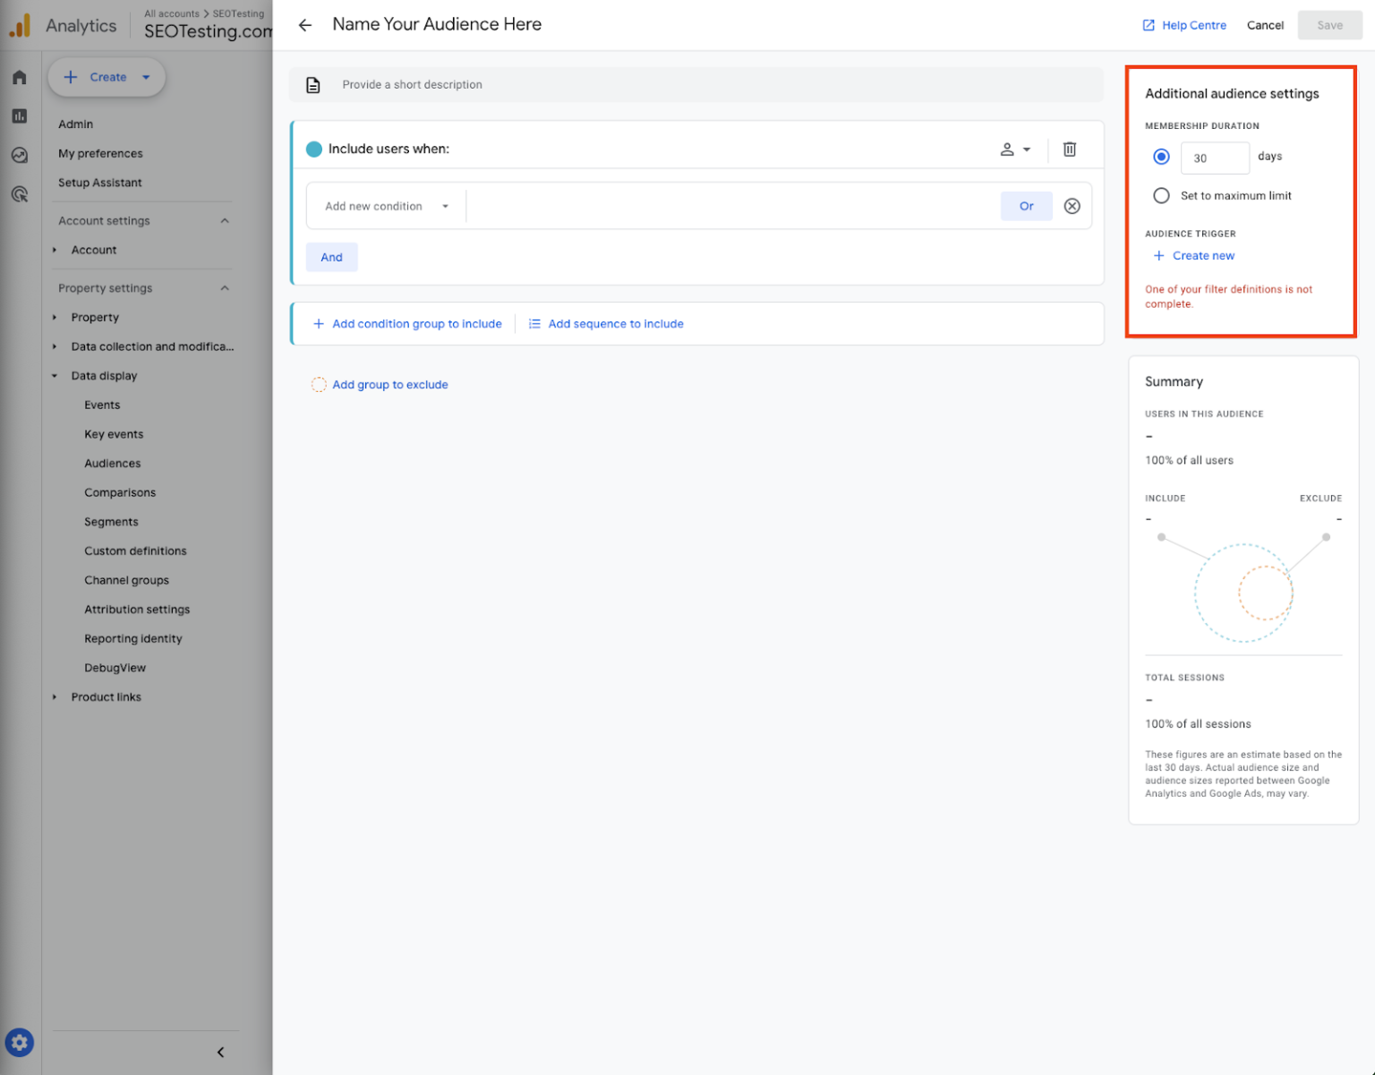
Task: Open Home from left icon rail
Action: pyautogui.click(x=20, y=78)
